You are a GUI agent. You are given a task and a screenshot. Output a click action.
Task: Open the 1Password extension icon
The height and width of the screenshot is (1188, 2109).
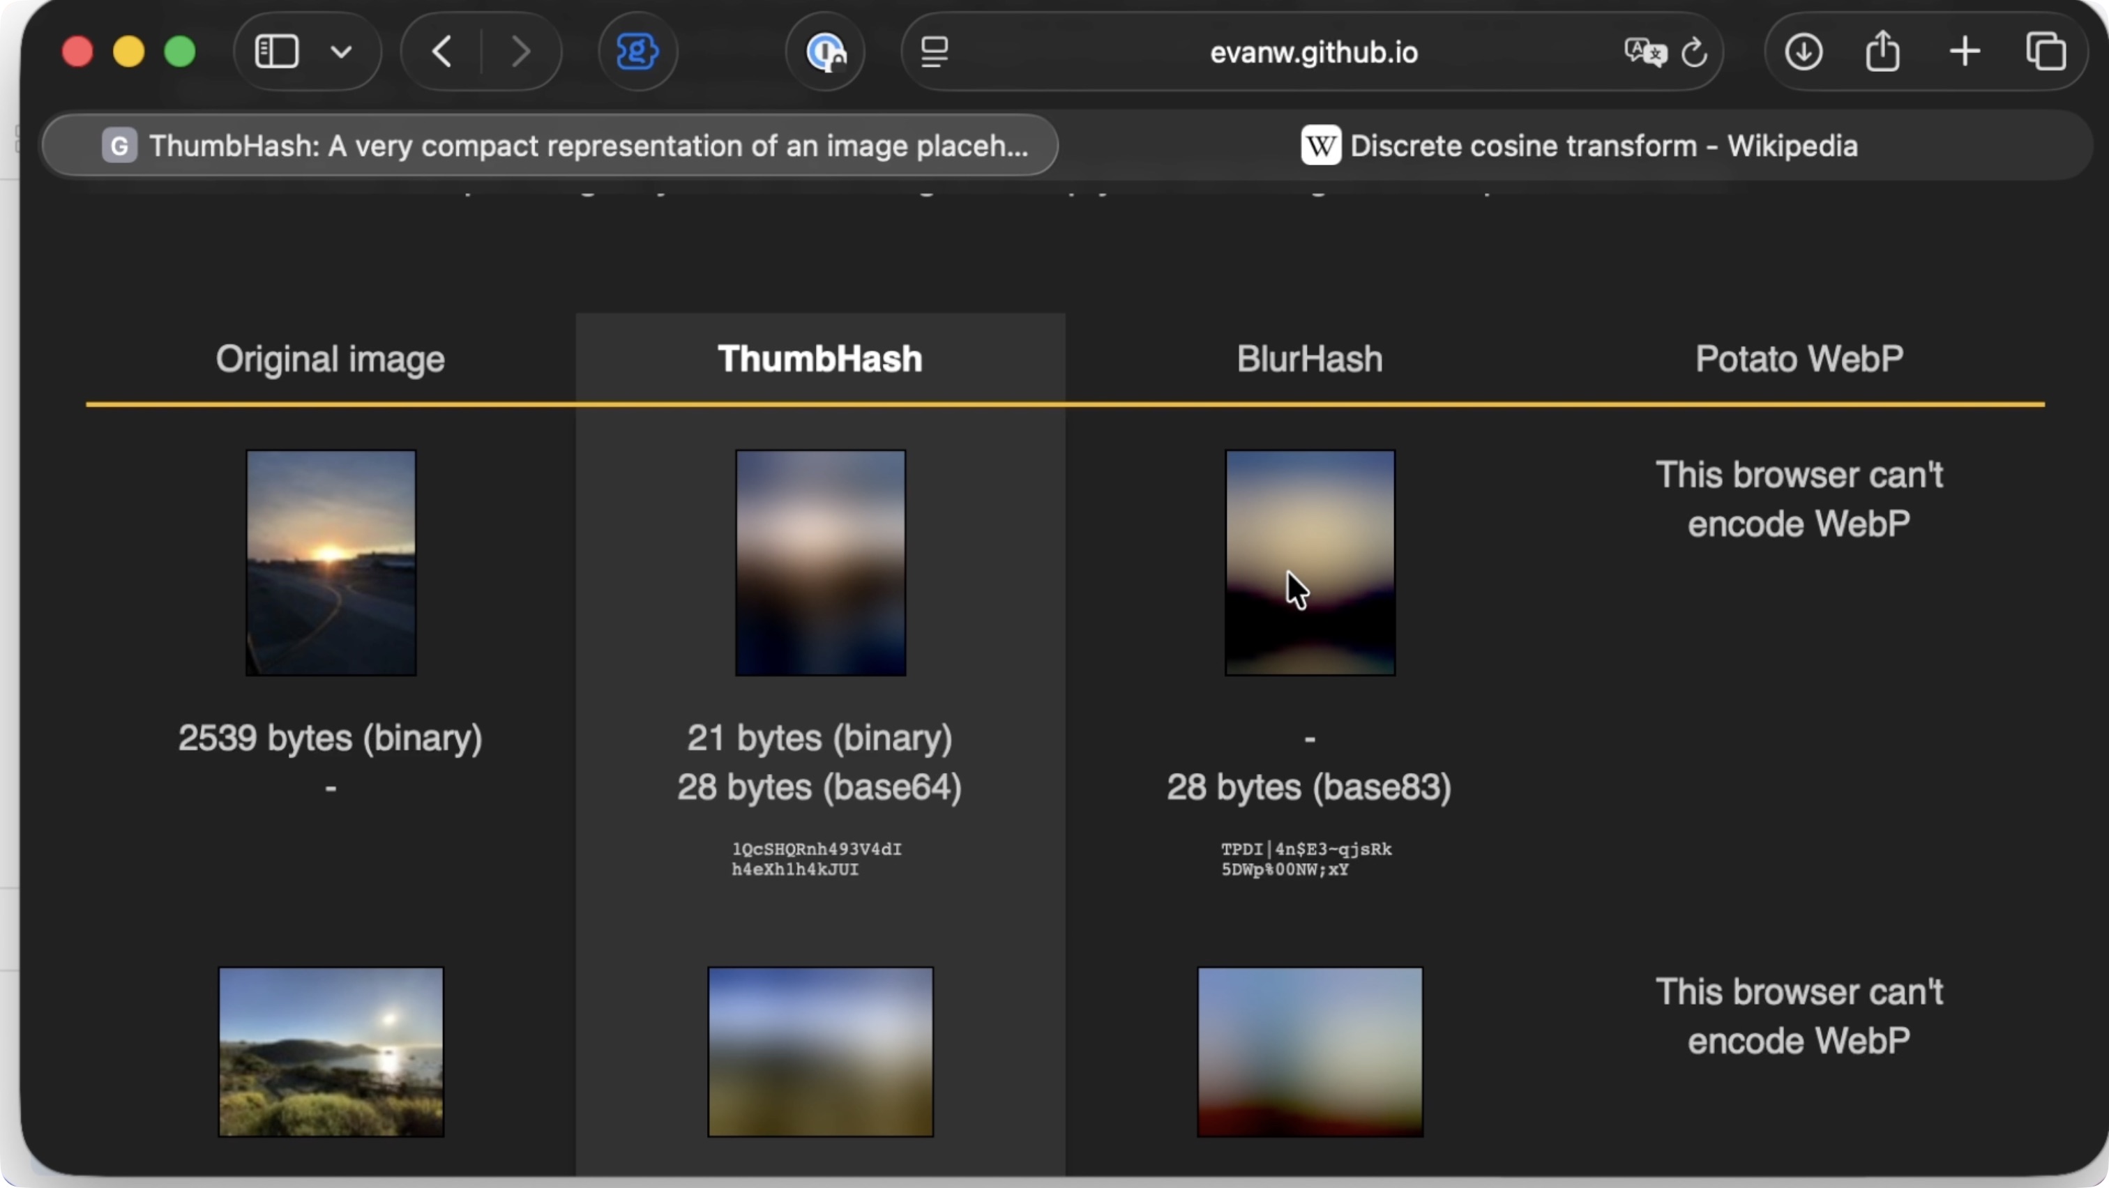[825, 52]
